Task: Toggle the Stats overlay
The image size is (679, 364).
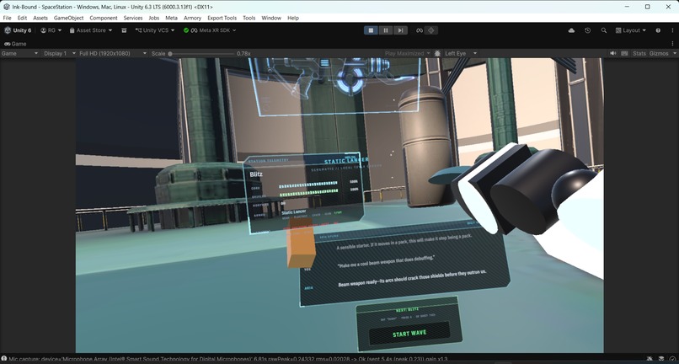Action: click(639, 53)
